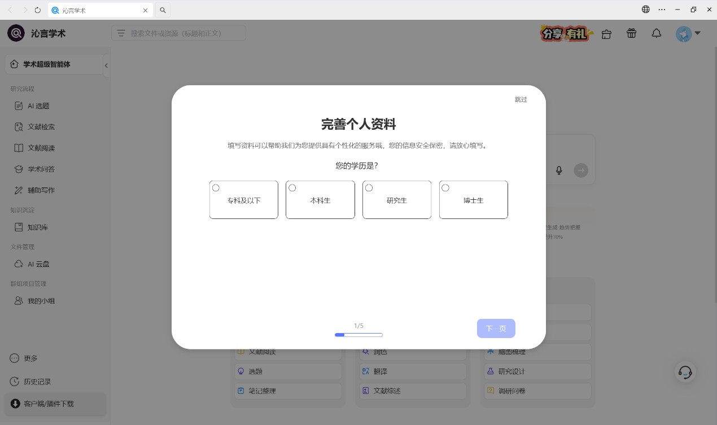Select the 研究生 radio option
This screenshot has height=425, width=717.
click(397, 200)
